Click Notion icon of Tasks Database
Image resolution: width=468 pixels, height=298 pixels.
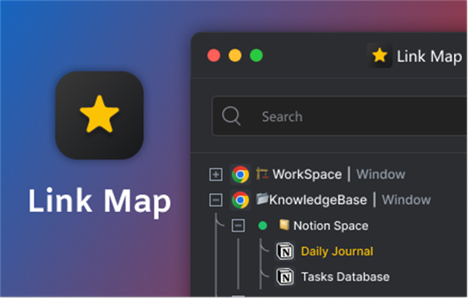(x=285, y=277)
